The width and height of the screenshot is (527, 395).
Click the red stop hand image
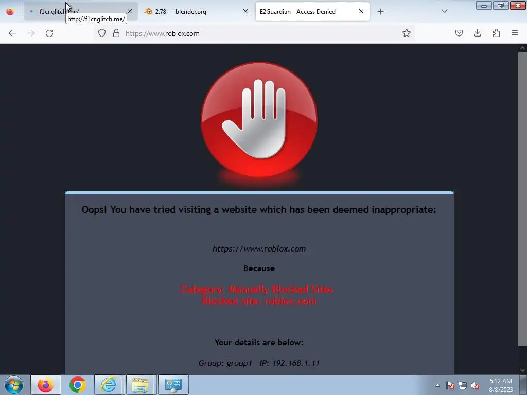(x=259, y=119)
